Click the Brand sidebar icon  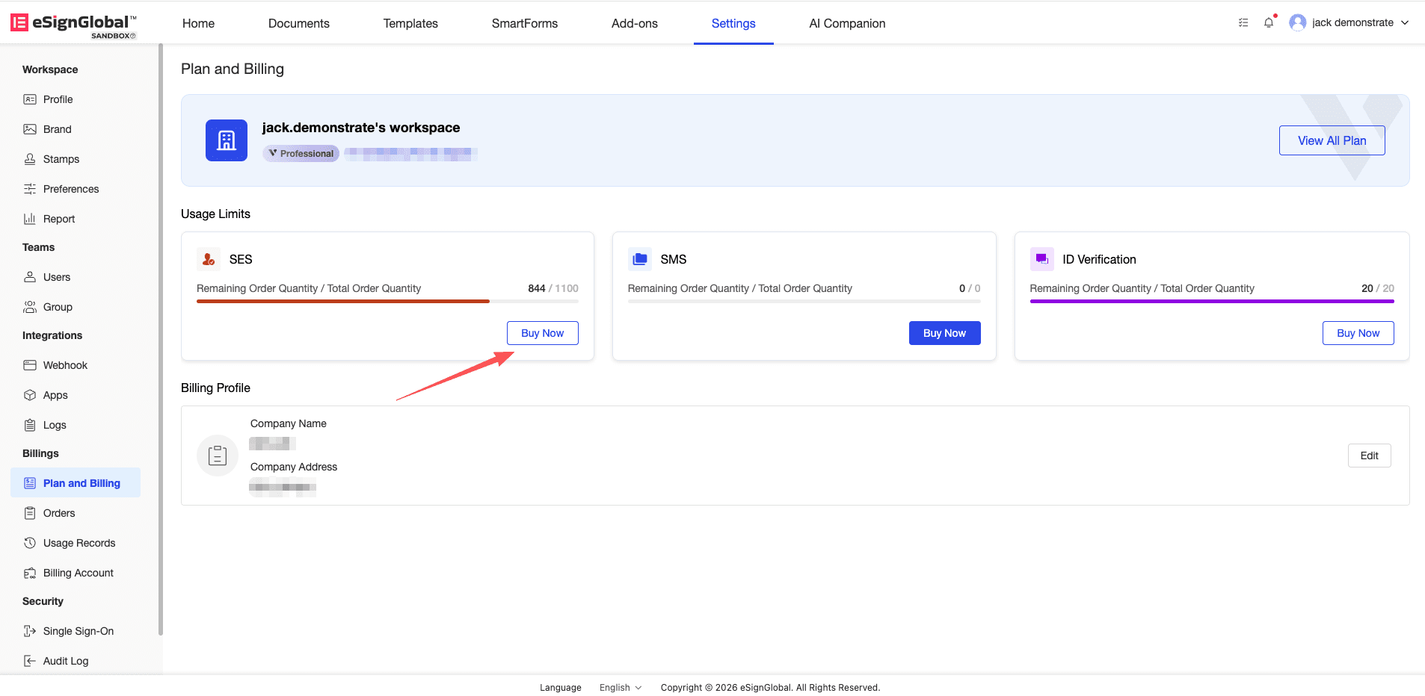point(30,129)
